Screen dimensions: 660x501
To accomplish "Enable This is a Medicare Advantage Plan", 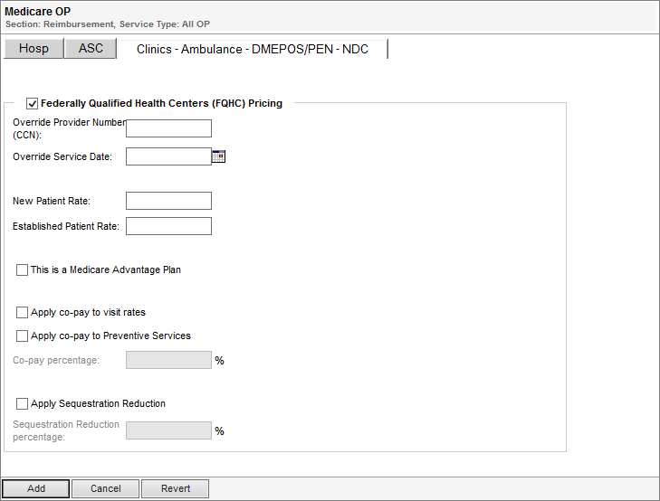I will [x=22, y=269].
